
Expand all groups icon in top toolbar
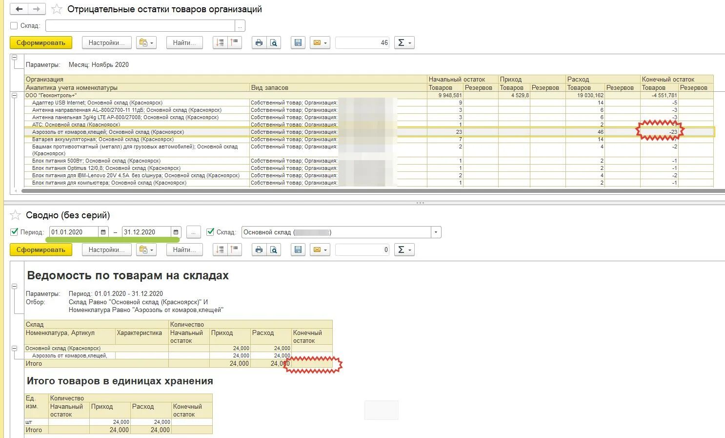(x=235, y=42)
